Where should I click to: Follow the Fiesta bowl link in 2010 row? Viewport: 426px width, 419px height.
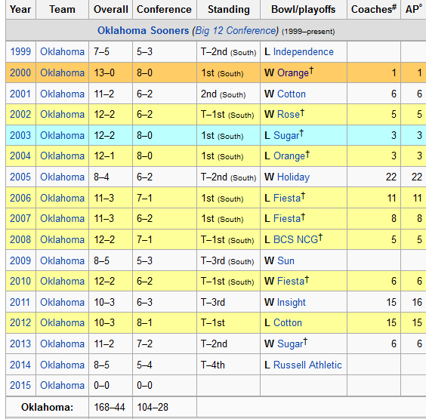[x=291, y=282]
